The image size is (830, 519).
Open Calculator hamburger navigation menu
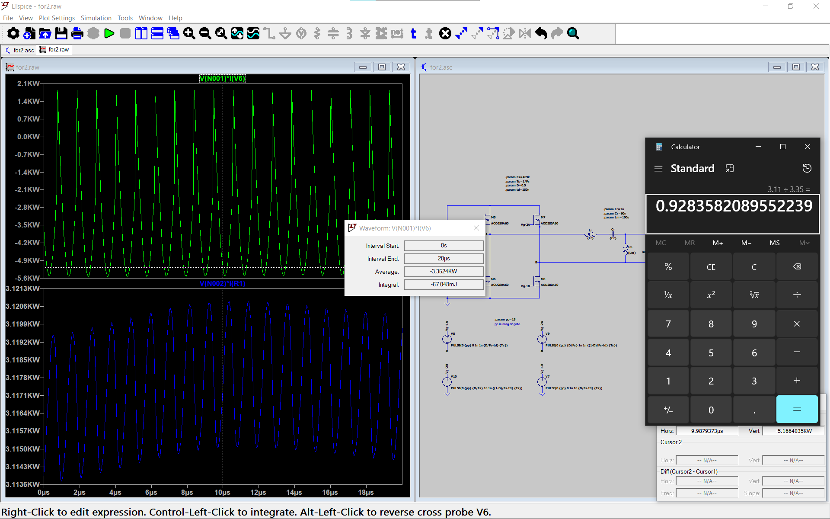pyautogui.click(x=658, y=169)
